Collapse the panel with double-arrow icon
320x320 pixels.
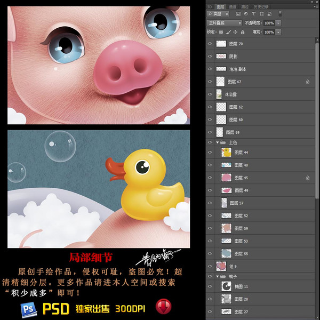[312, 2]
